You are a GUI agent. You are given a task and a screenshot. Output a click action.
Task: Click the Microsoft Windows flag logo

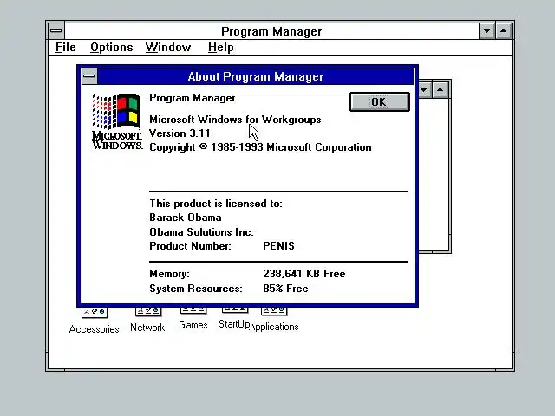click(x=117, y=121)
